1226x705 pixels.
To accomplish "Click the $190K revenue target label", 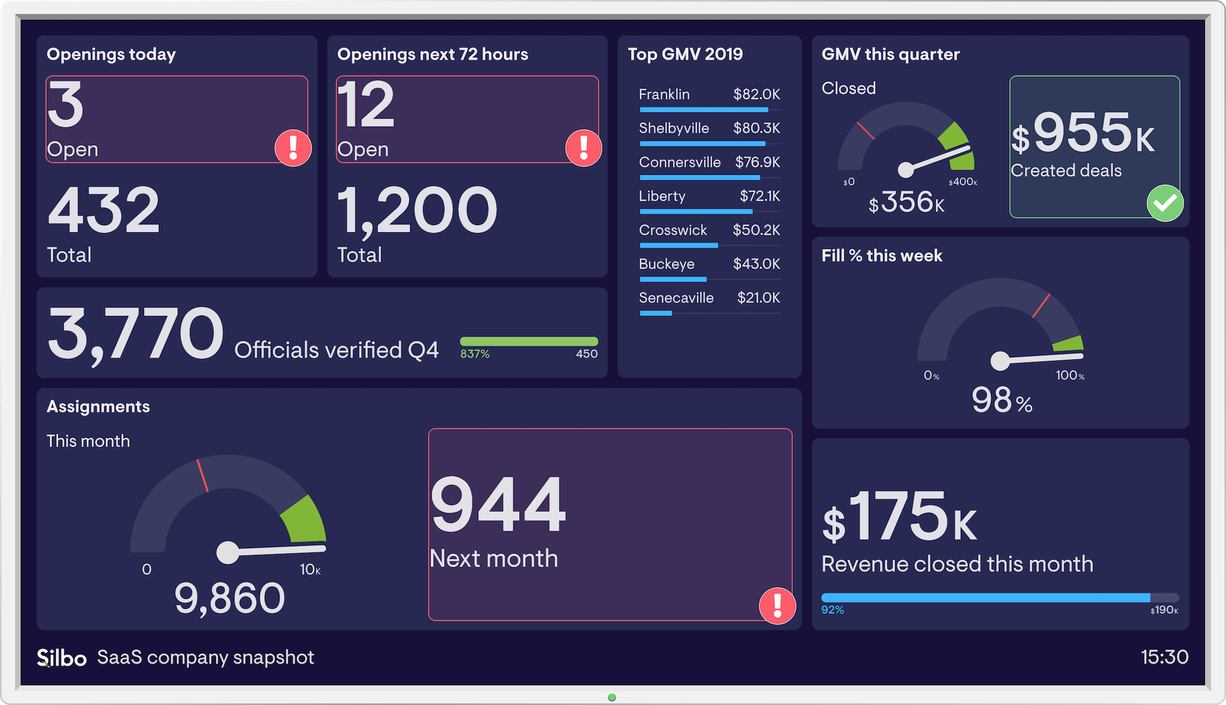I will 1164,610.
